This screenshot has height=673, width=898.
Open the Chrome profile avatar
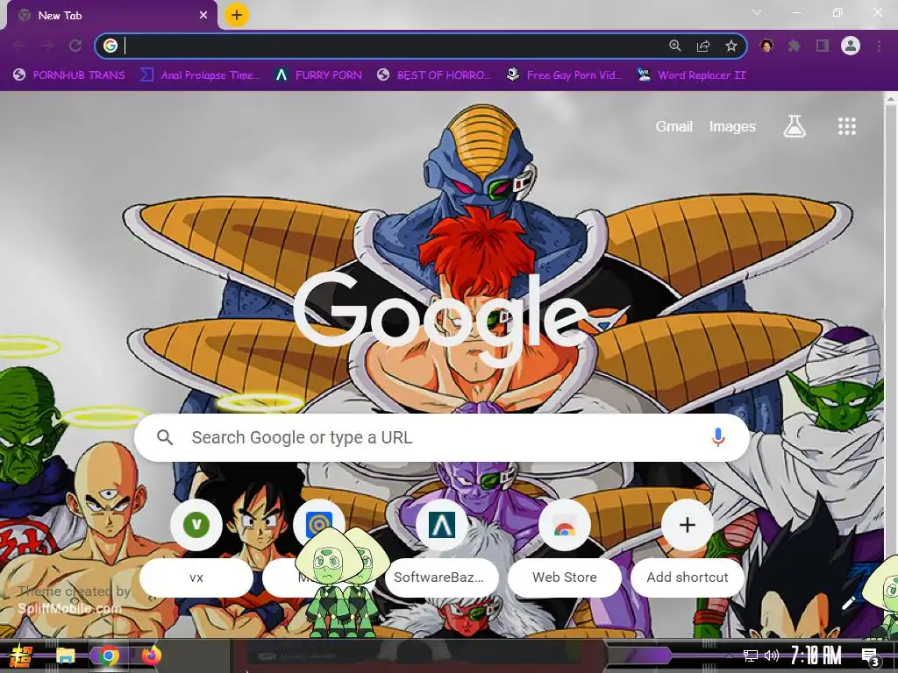coord(851,46)
